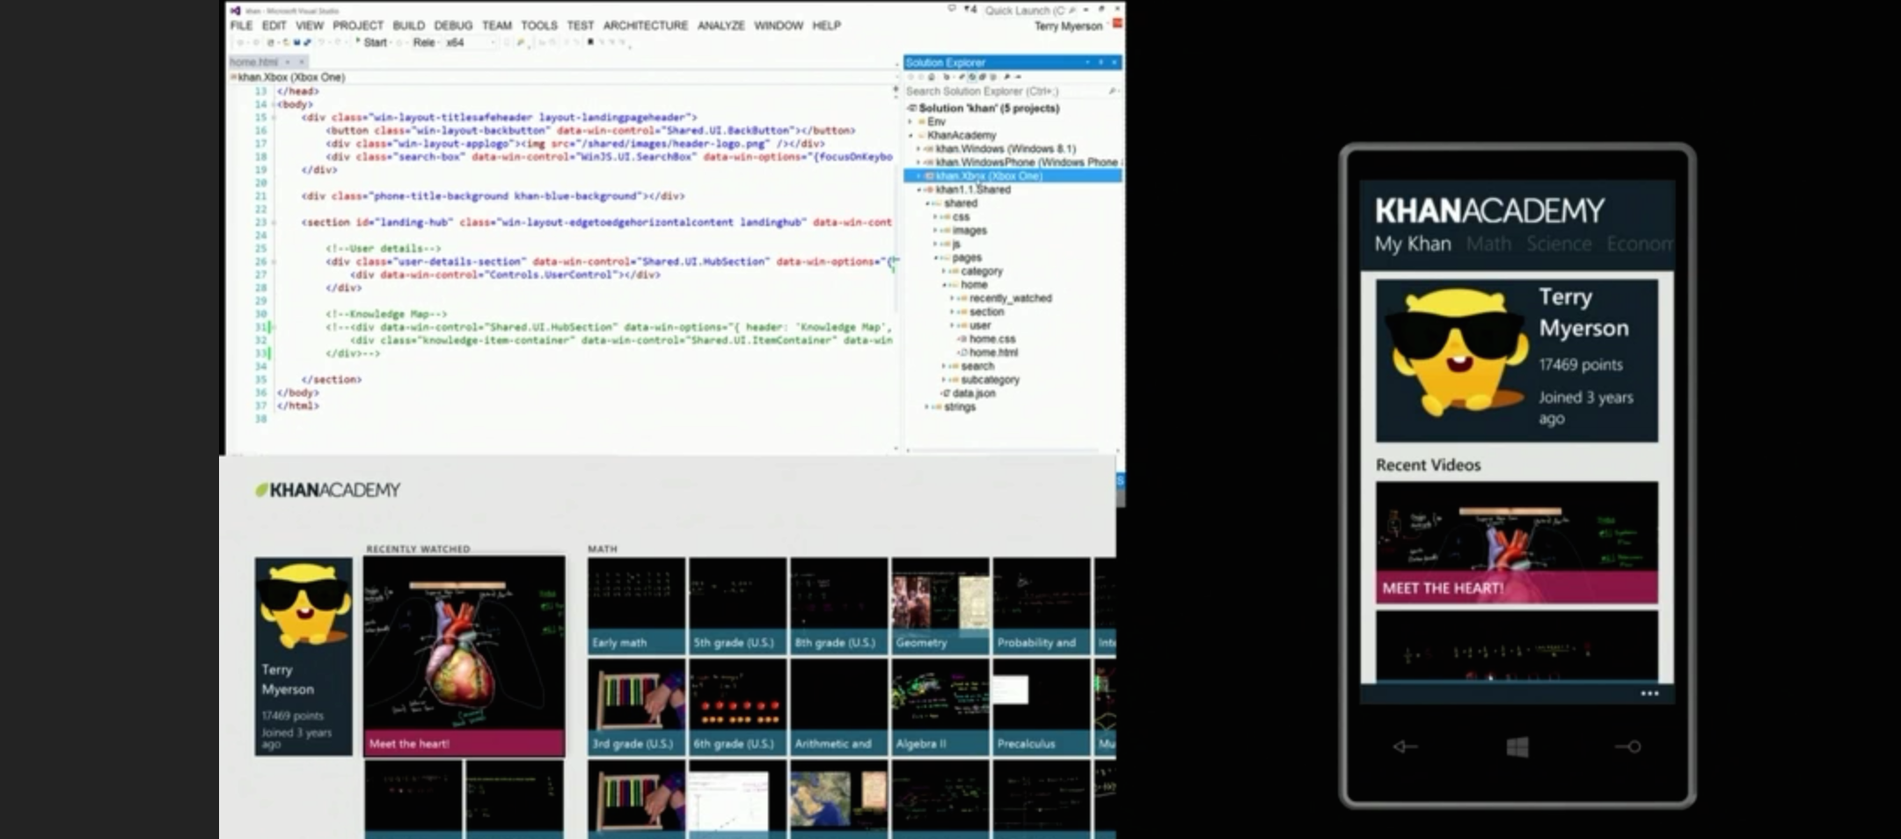Image resolution: width=1901 pixels, height=839 pixels.
Task: Pin the Solution Explorer panel
Action: pyautogui.click(x=1100, y=62)
